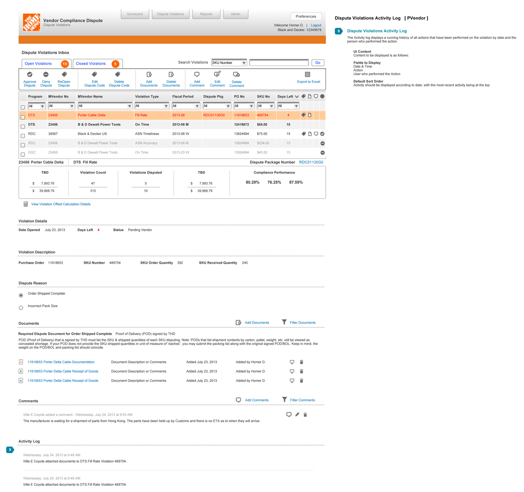Open the Violation Type filter dropdown
This screenshot has width=524, height=492.
[x=152, y=106]
